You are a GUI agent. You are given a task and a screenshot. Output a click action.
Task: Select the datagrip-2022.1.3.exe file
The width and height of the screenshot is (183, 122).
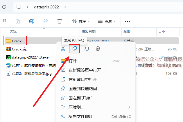point(30,57)
